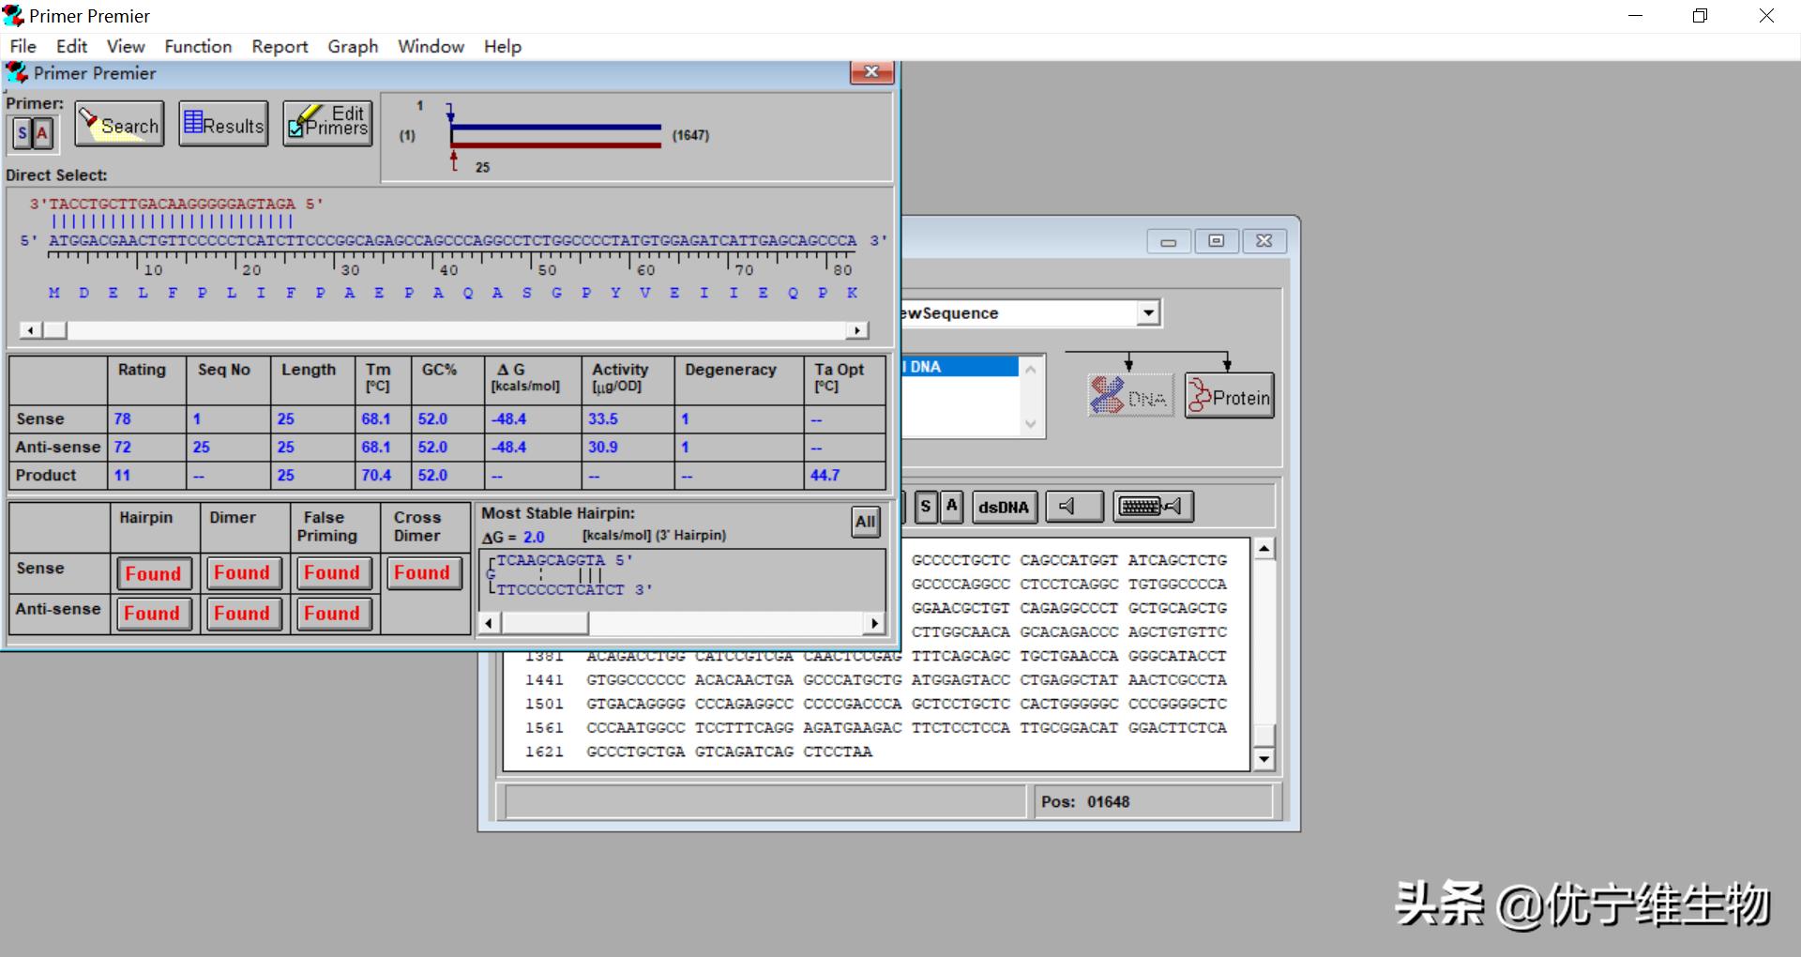Image resolution: width=1801 pixels, height=957 pixels.
Task: Open the Function menu
Action: point(198,46)
